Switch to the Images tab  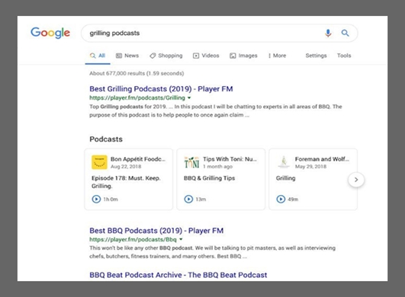(x=243, y=56)
